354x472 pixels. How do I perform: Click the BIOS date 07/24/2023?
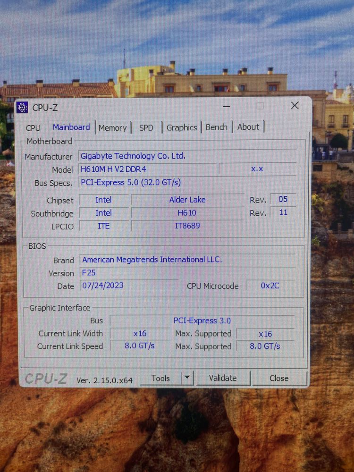(x=129, y=286)
